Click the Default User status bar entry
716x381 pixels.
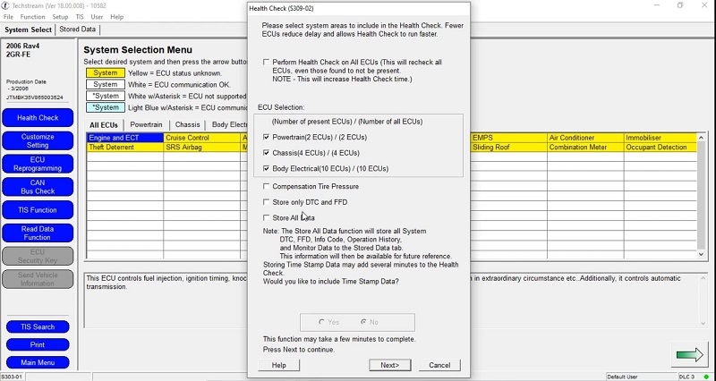(x=642, y=377)
